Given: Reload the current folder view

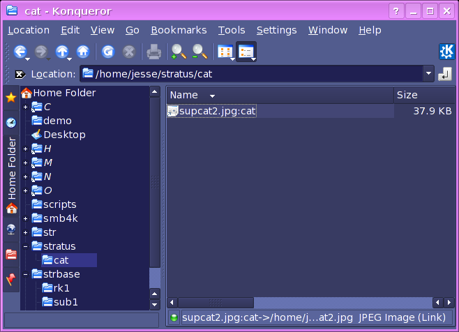Looking at the screenshot, I should (x=108, y=52).
